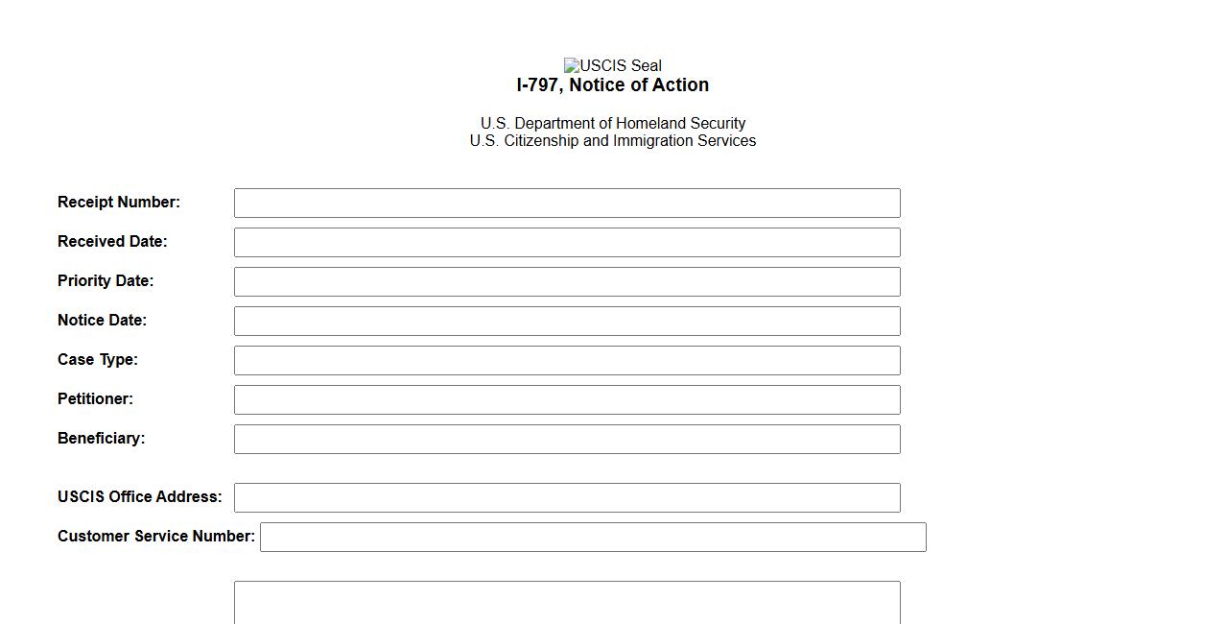Screen dimensions: 1226x624
Task: Click the I-797, Notice of Action heading
Action: point(612,85)
